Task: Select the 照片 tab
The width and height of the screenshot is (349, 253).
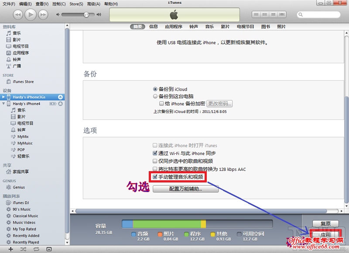Action: [x=281, y=27]
